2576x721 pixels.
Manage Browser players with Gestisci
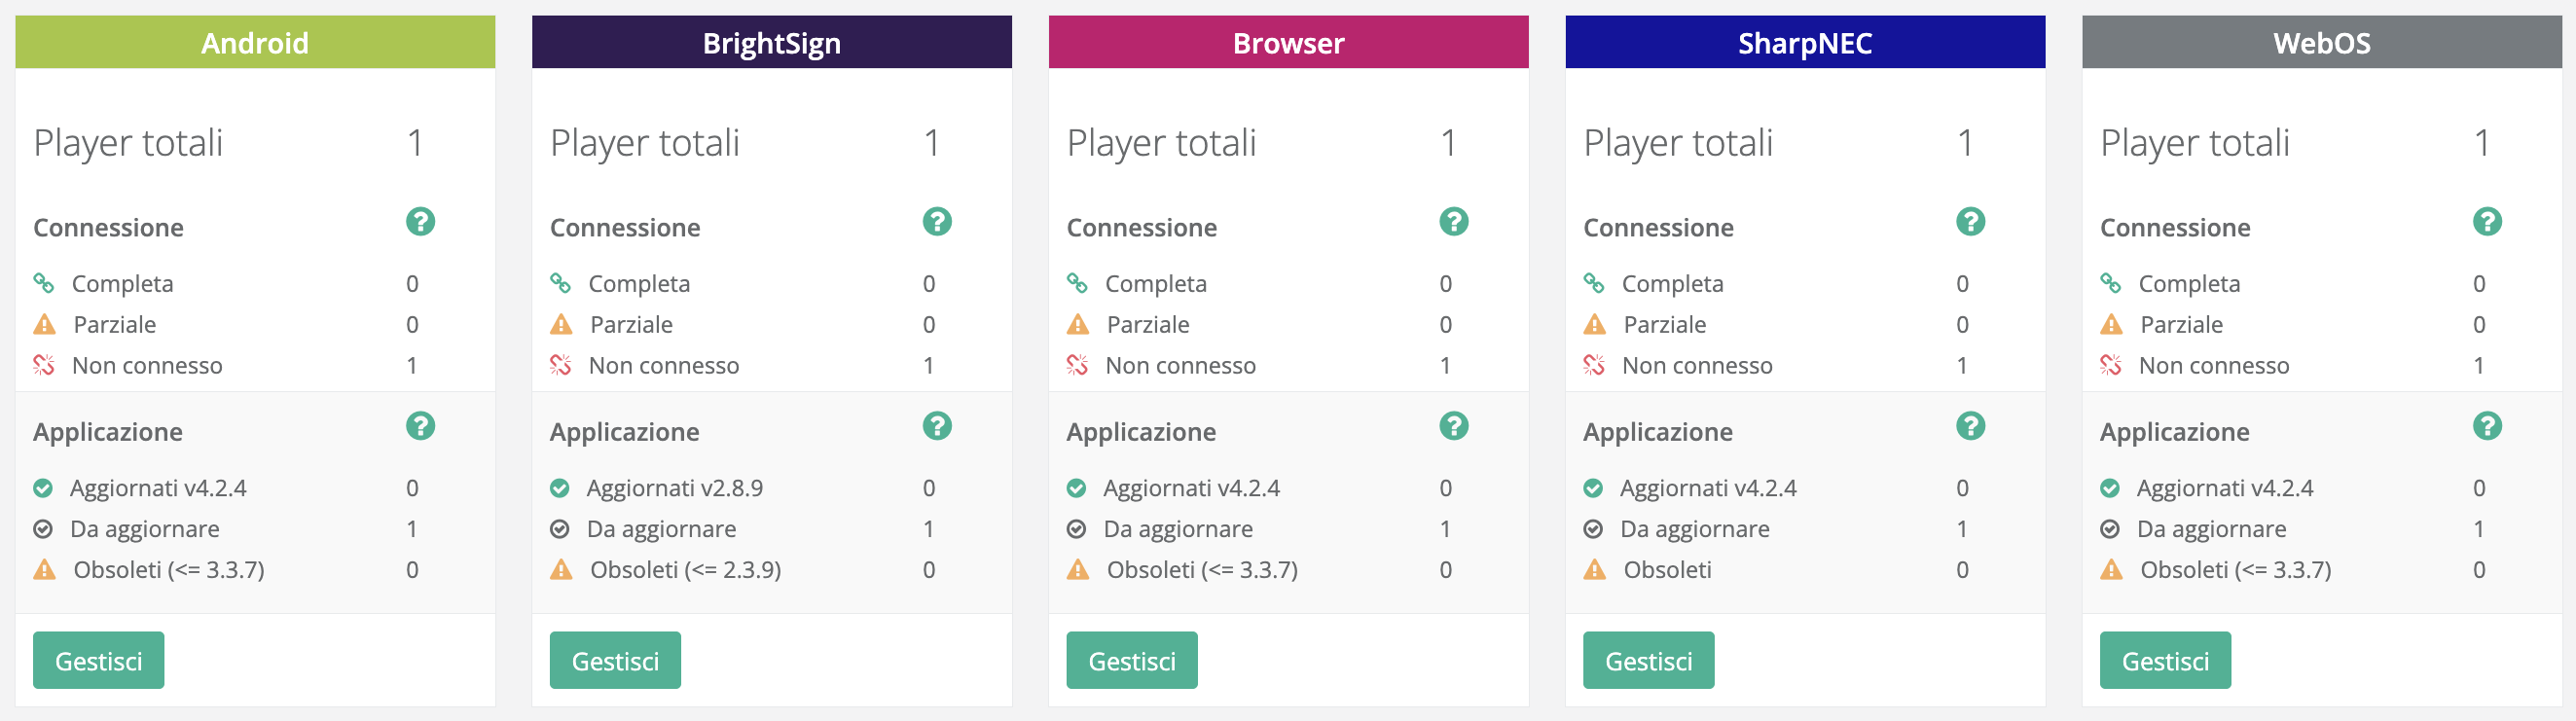(x=1131, y=660)
